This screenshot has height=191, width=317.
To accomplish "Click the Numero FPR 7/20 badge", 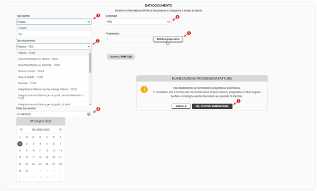I will pyautogui.click(x=120, y=57).
